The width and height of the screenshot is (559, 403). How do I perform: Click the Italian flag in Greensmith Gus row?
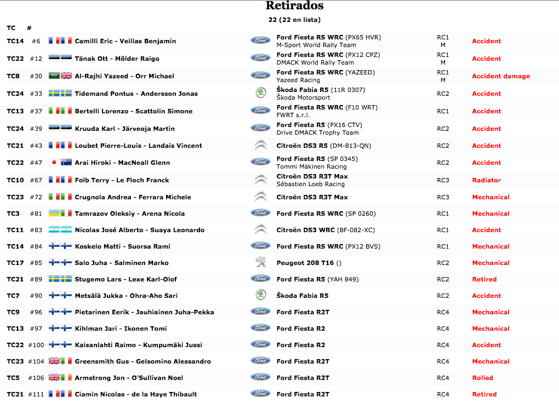(x=66, y=361)
